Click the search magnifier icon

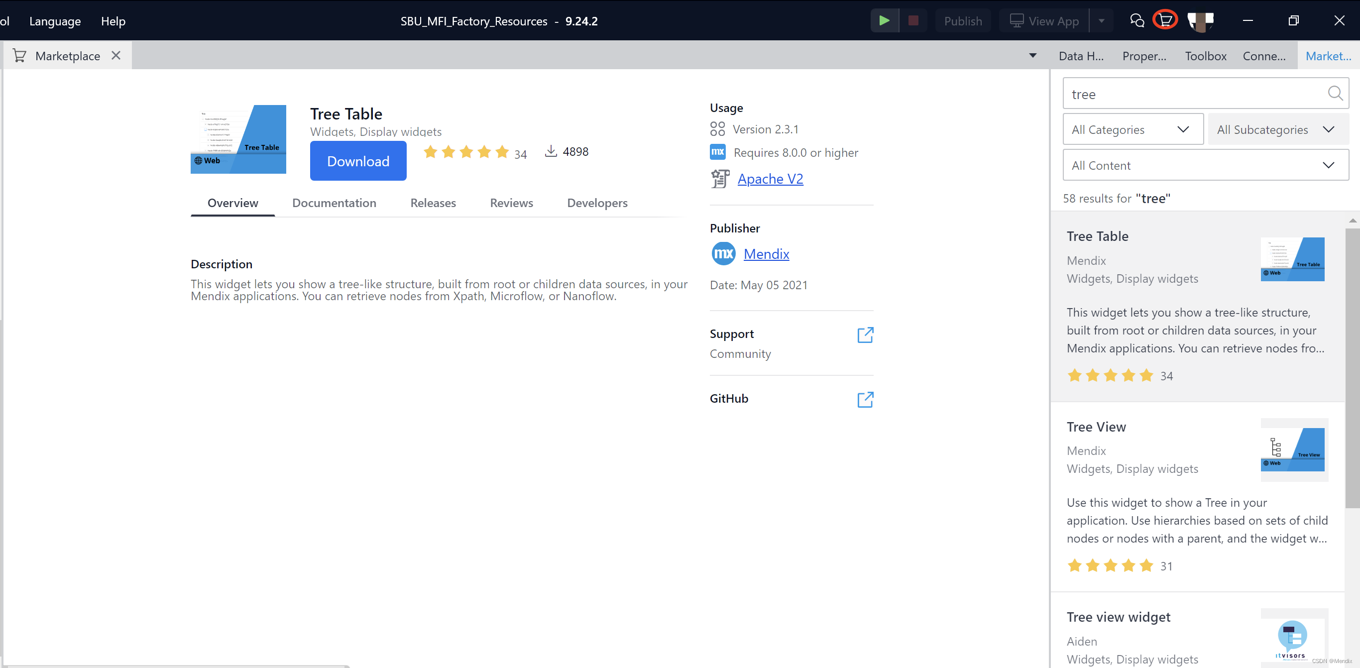pos(1335,94)
